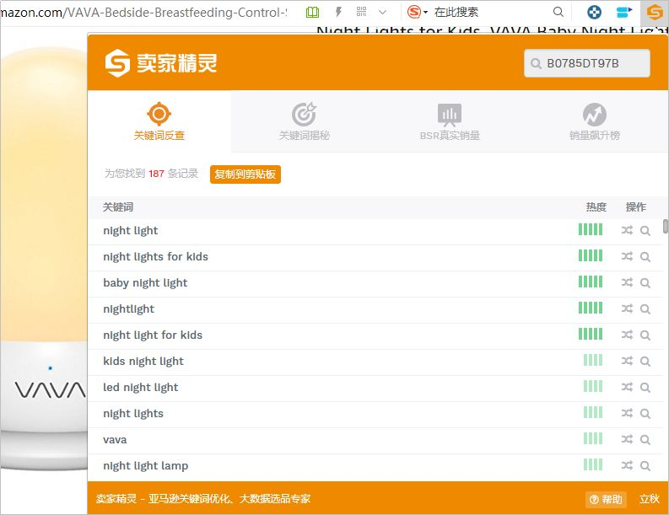Open the blue circular extension icon
The image size is (669, 515).
click(x=594, y=12)
